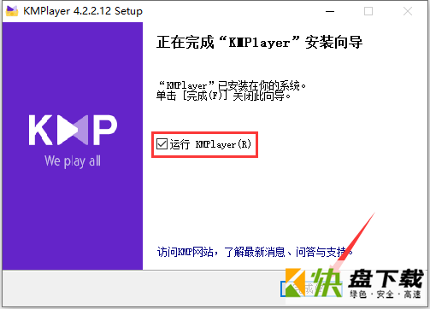Image resolution: width=430 pixels, height=309 pixels.
Task: Open the 访问KMP网站 support link
Action: (255, 252)
